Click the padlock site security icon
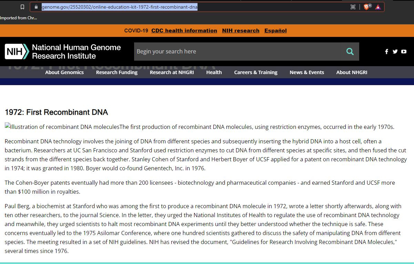Screen dimensions: 414x264 click(x=36, y=7)
